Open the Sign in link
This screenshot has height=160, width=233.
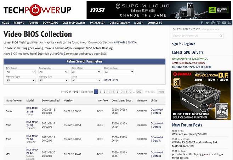[176, 44]
